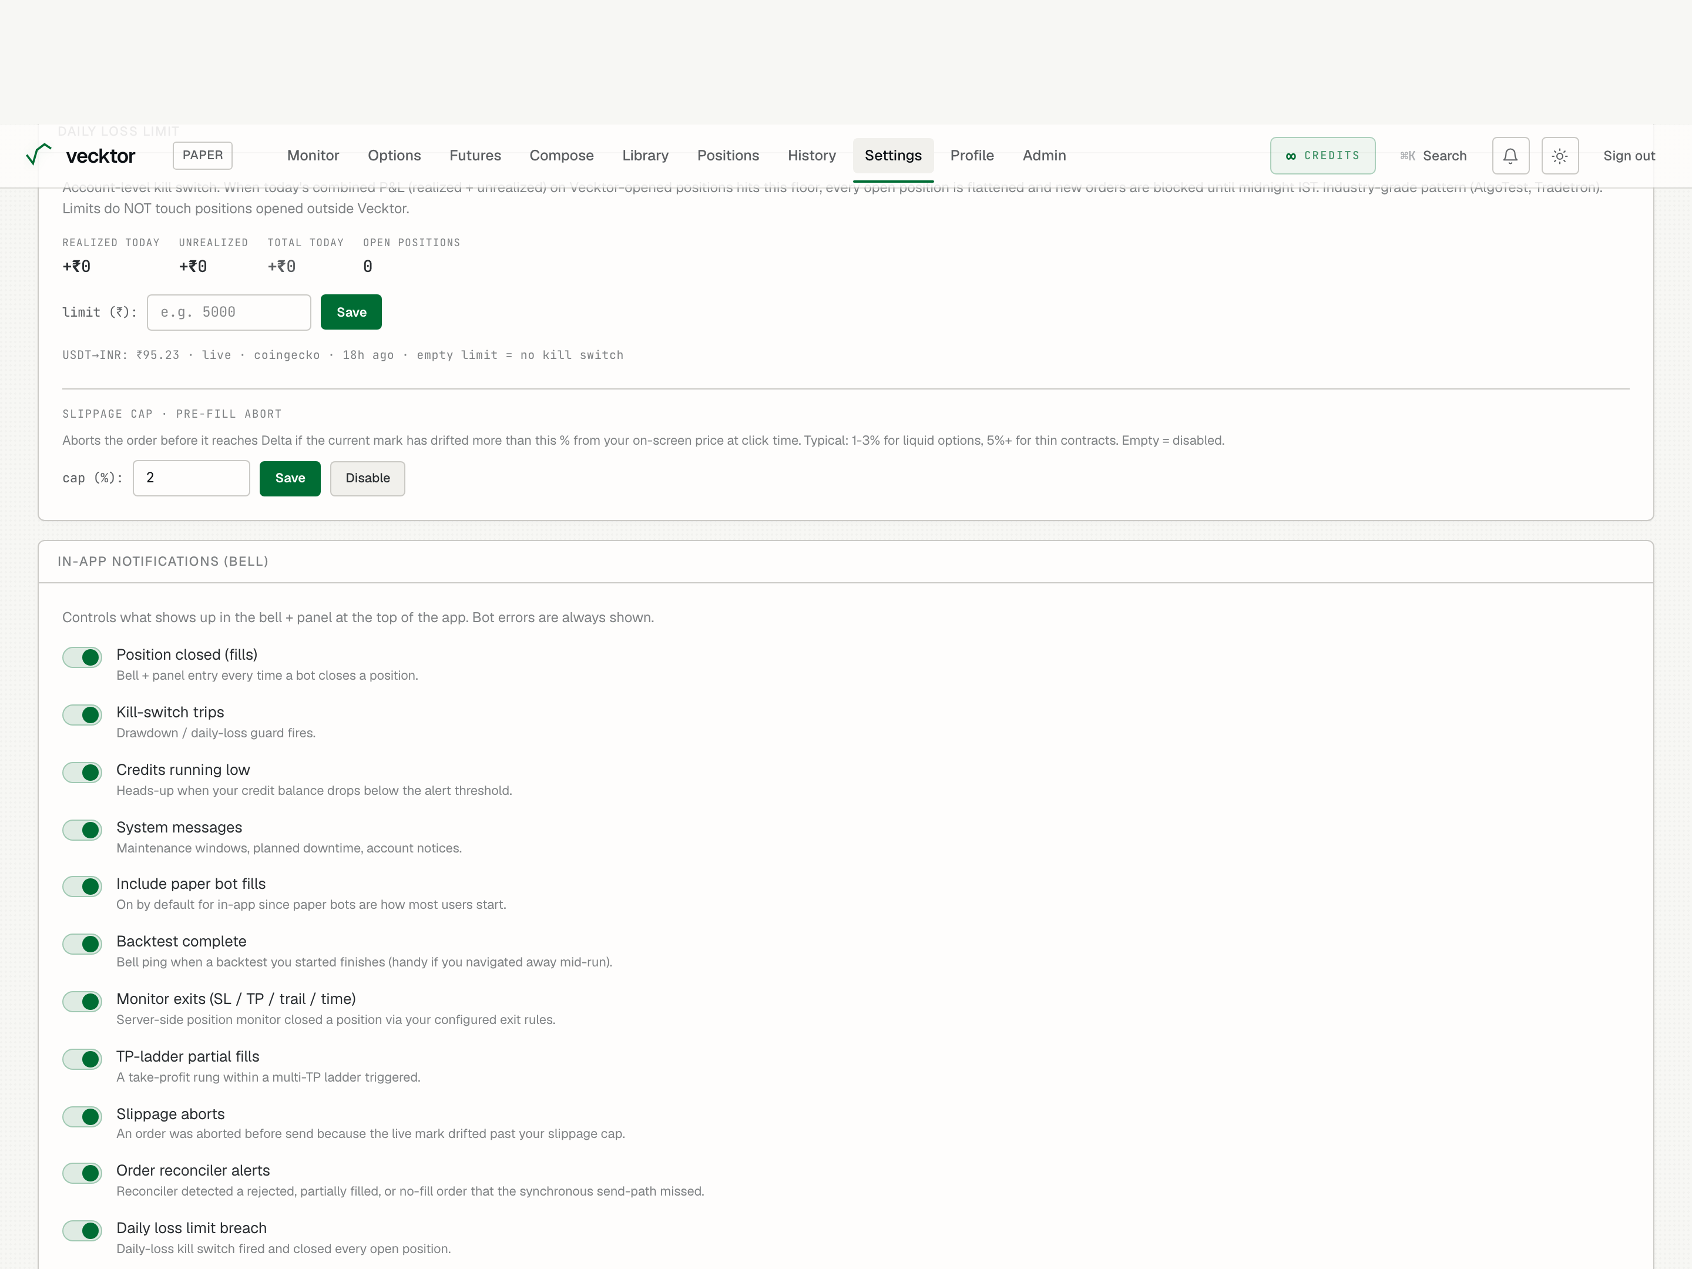The width and height of the screenshot is (1692, 1269).
Task: Click the 'TOTAL TODAY' label
Action: [x=305, y=243]
